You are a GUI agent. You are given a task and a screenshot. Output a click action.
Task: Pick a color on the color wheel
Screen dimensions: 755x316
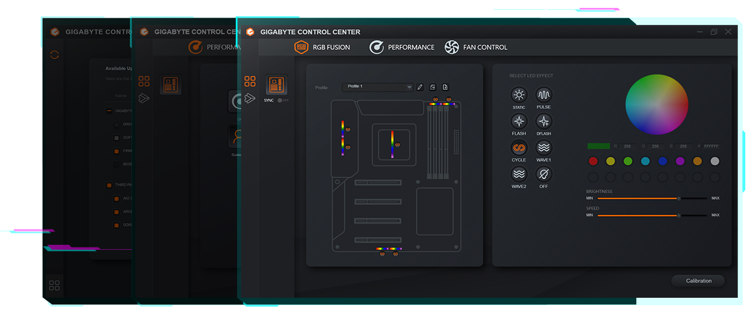click(656, 104)
